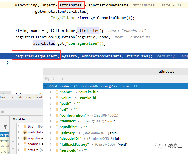Click the back arrow in the attributes popup

tap(54, 79)
